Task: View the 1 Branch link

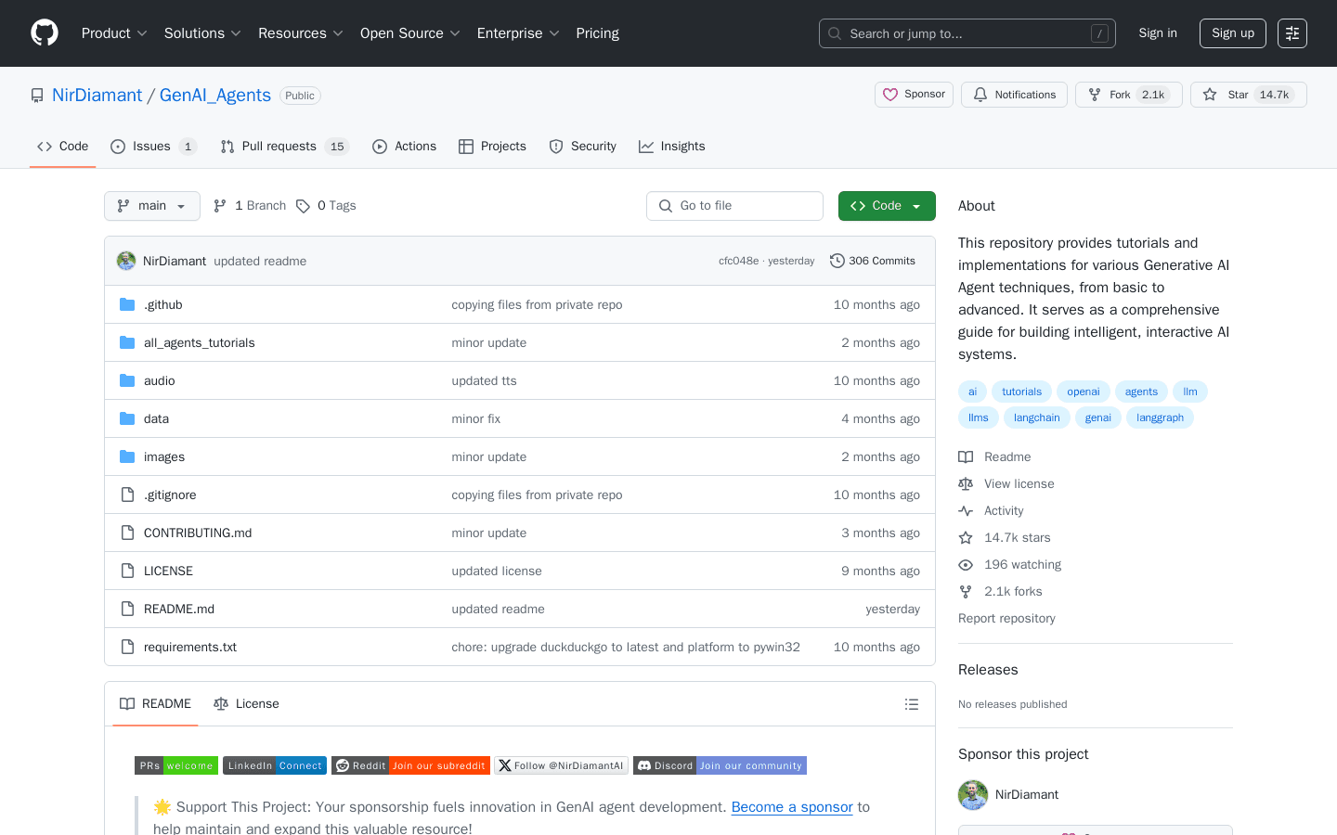Action: point(250,206)
